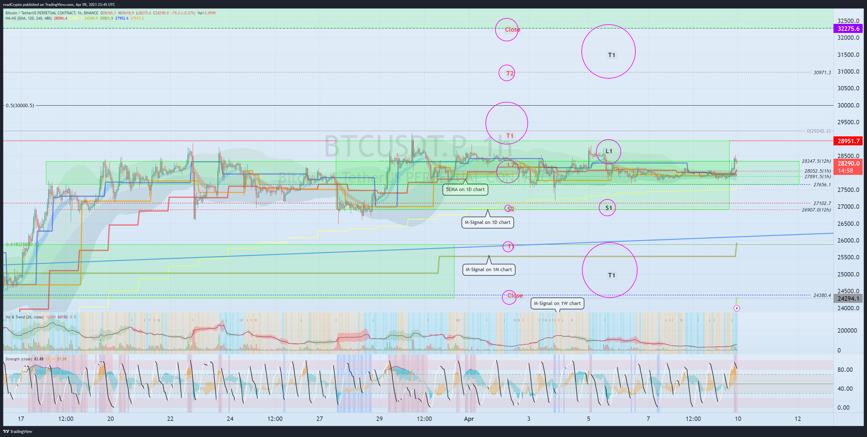Screen dimensions: 867x437
Task: Select the 5EMA on 1D chart callout
Action: pos(465,189)
